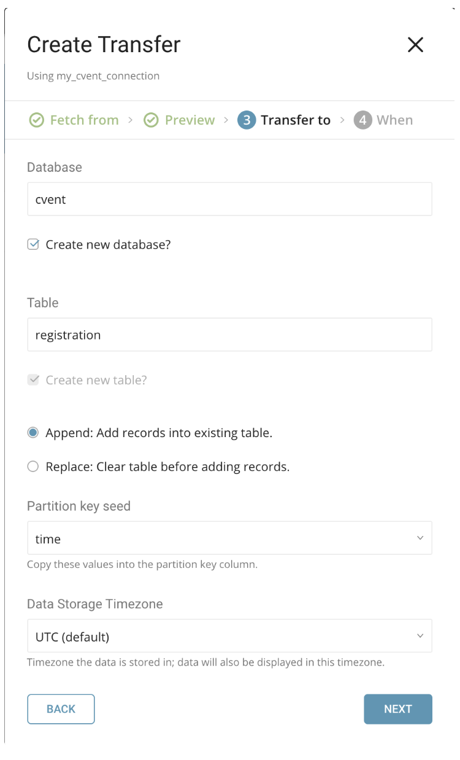This screenshot has height=760, width=460.
Task: Select the Transfer to step label
Action: [x=295, y=120]
